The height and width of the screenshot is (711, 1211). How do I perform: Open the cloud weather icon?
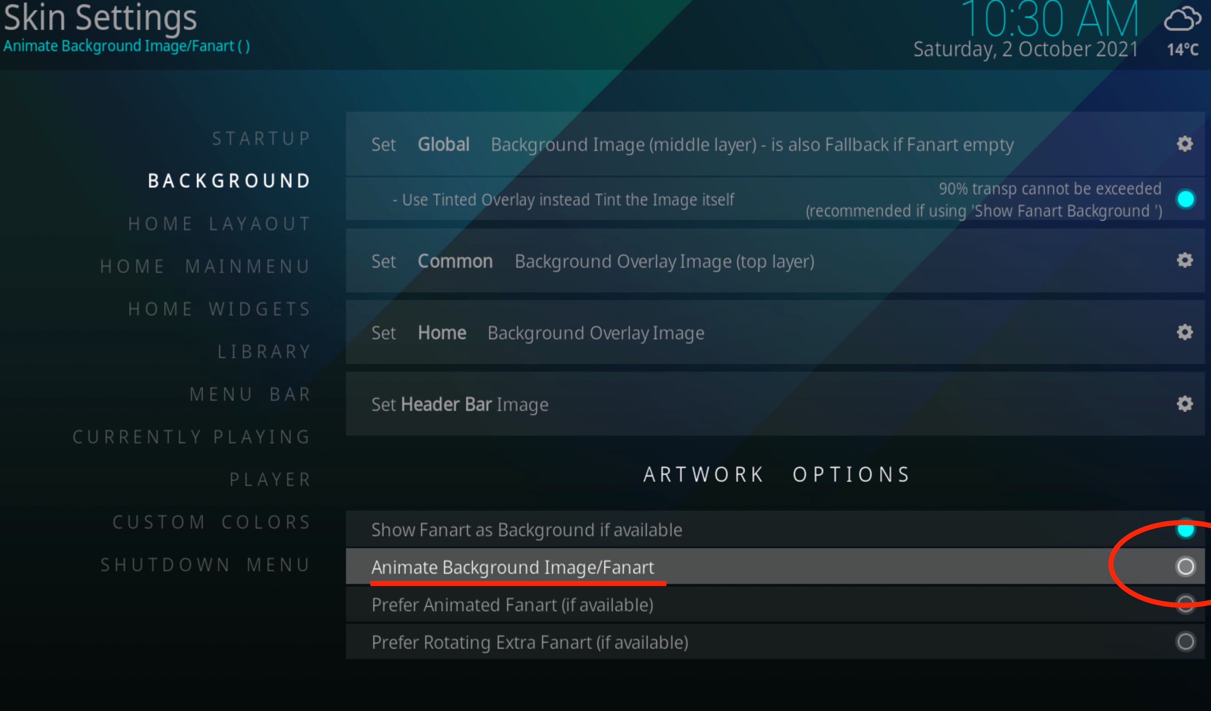coord(1182,19)
